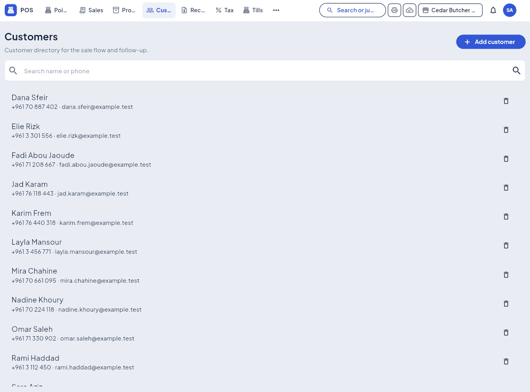Open Omar Saleh customer record
530x392 pixels.
click(265, 333)
